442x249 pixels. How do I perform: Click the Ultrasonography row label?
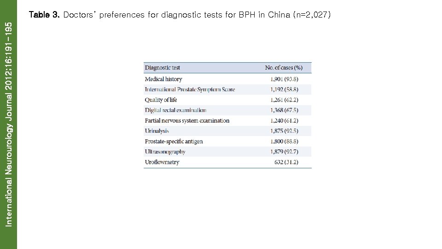[x=165, y=152]
